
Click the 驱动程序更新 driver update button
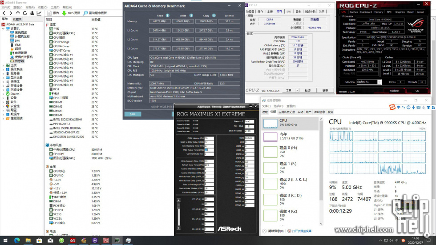coord(95,13)
